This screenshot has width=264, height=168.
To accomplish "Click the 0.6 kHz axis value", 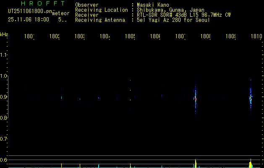I will (3, 160).
